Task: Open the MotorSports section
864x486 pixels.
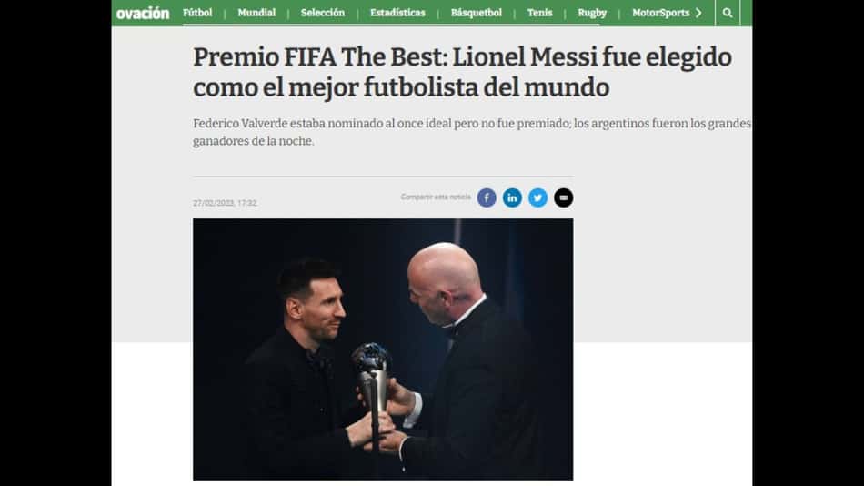Action: pos(660,13)
